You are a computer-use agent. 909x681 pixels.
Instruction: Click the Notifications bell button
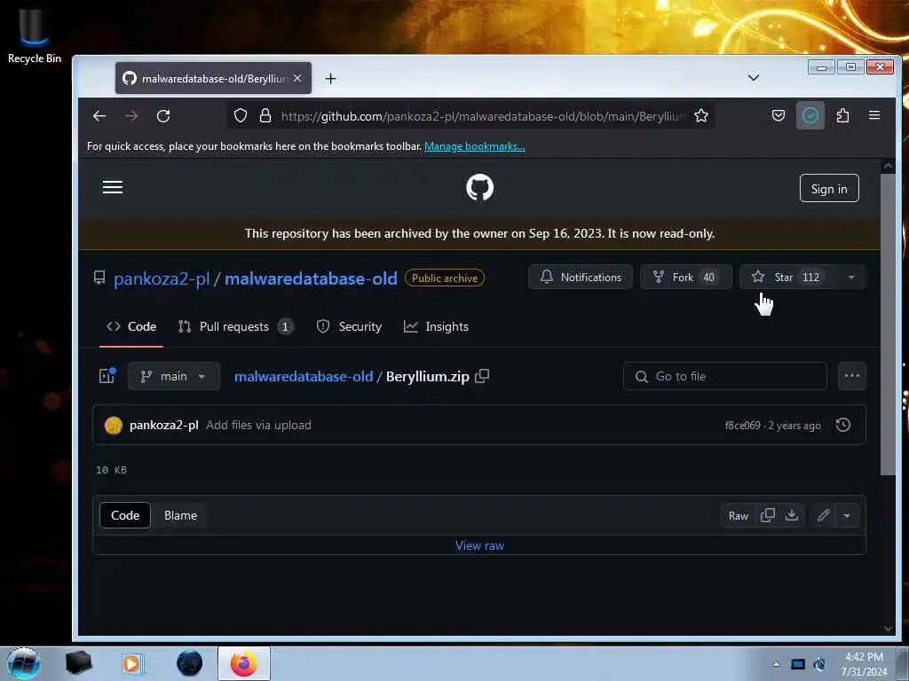tap(581, 277)
